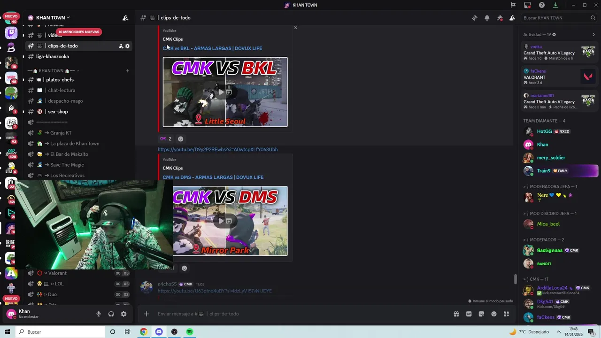601x338 pixels.
Task: Toggle headphones deafen in user panel
Action: [111, 314]
